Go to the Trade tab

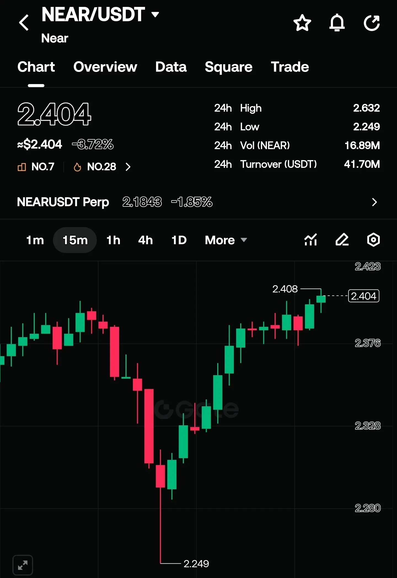(x=290, y=67)
